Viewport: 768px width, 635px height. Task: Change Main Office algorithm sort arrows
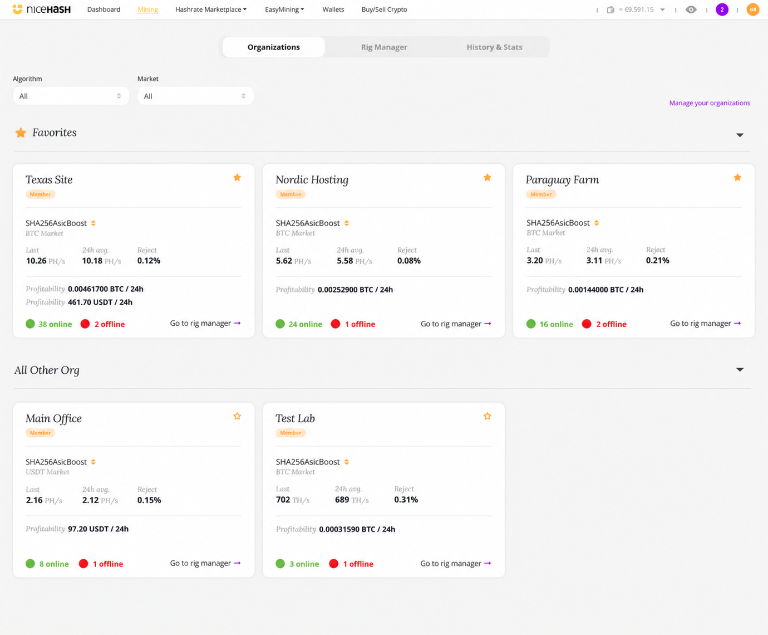tap(93, 462)
